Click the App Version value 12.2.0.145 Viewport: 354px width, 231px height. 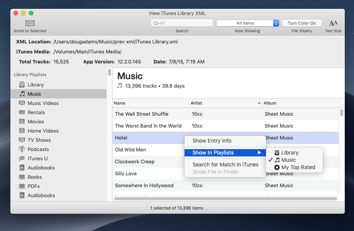pyautogui.click(x=129, y=62)
